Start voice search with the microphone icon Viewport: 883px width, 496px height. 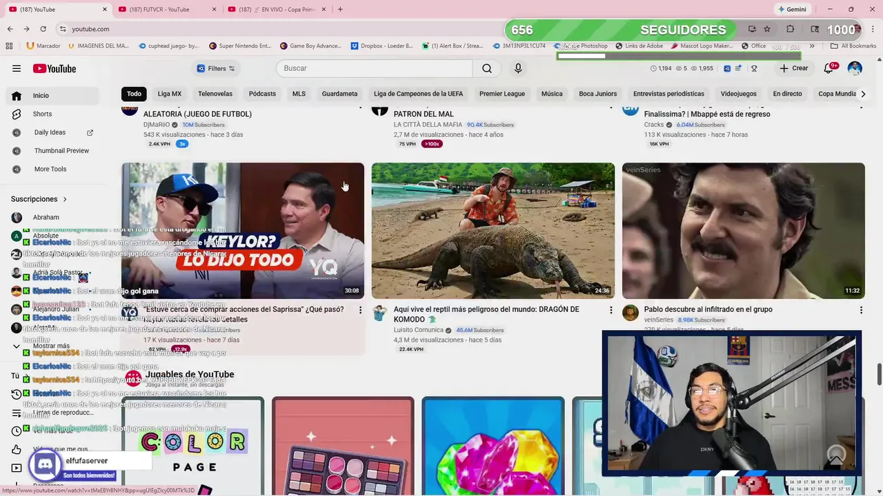[518, 68]
